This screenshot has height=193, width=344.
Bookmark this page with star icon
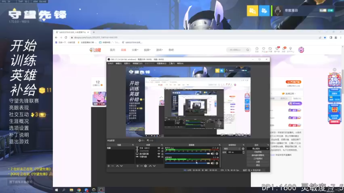point(325,37)
